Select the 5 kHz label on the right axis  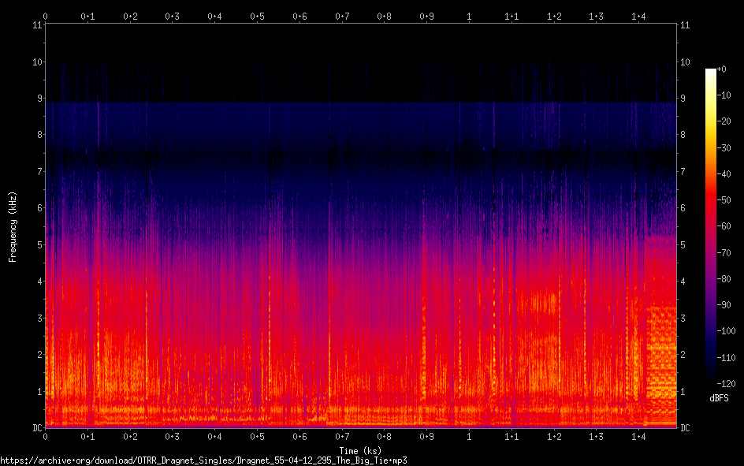(683, 245)
